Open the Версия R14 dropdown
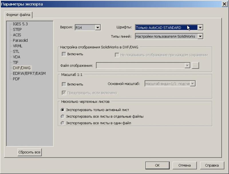Image resolution: width=229 pixels, height=174 pixels. [98, 28]
